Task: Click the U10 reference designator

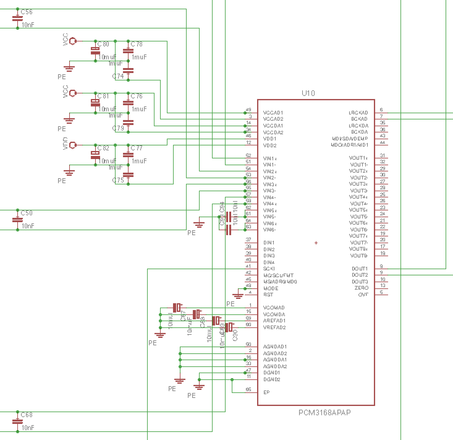Action: [x=308, y=93]
